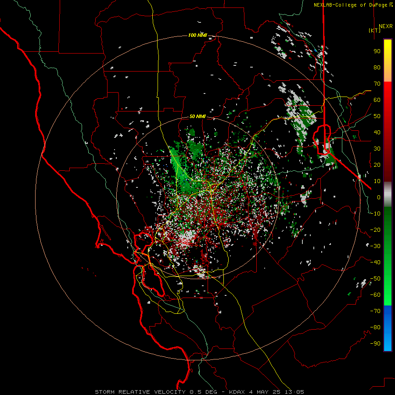Select the NEXR label above color scale

pyautogui.click(x=385, y=26)
